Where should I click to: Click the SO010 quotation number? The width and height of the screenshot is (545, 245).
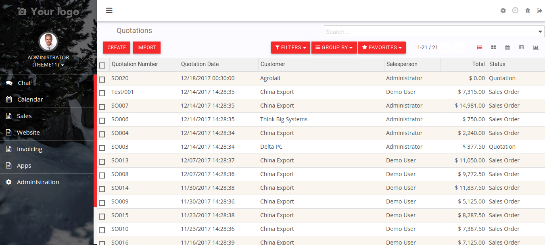pyautogui.click(x=120, y=229)
